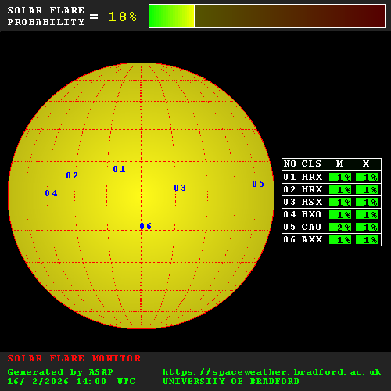Click region number 05 in the table

tap(289, 227)
